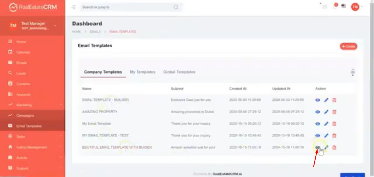
Task: Click the Search or jump to field
Action: pos(126,7)
